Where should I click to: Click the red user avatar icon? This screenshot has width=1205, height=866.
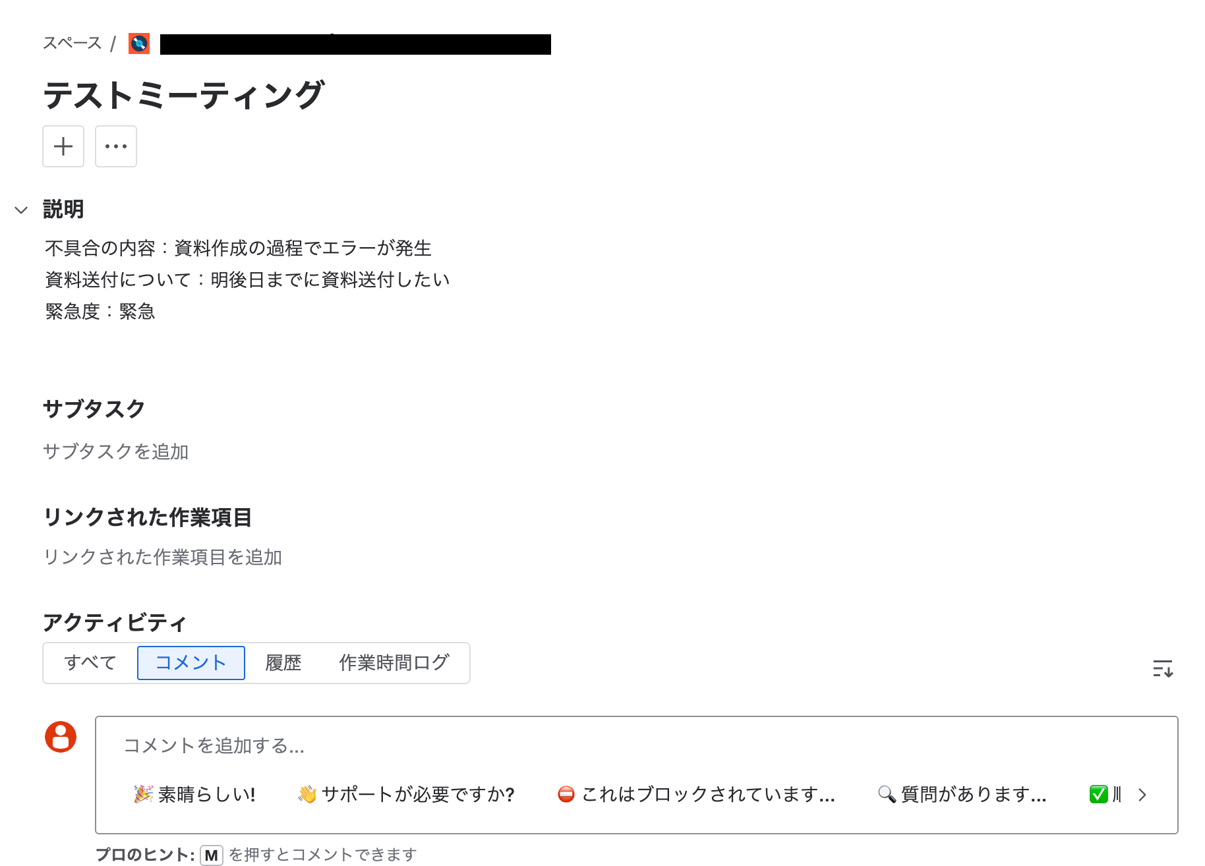click(x=61, y=737)
